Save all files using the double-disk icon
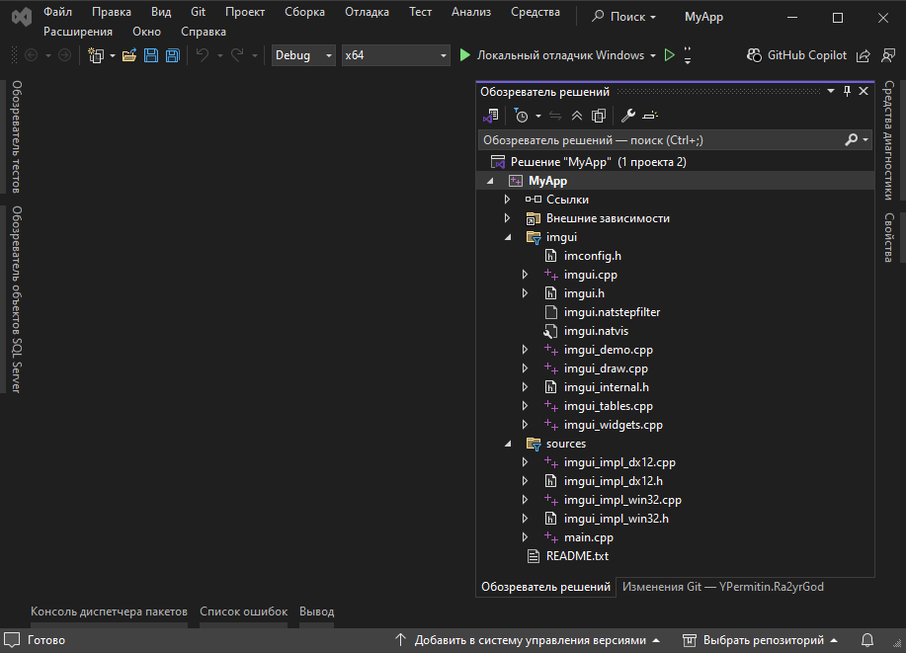906x653 pixels. click(x=172, y=55)
